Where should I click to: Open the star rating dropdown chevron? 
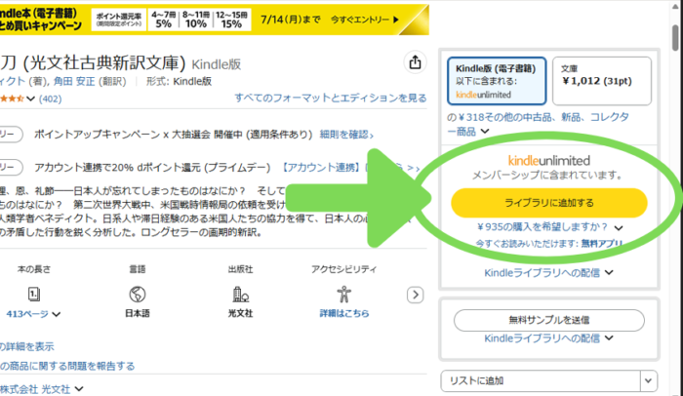click(x=30, y=99)
